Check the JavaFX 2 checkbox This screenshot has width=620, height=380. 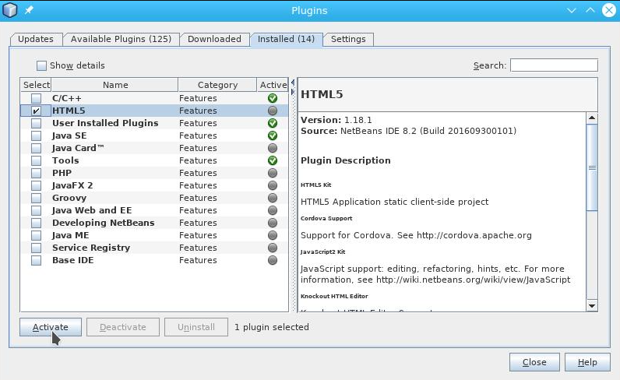(x=36, y=185)
